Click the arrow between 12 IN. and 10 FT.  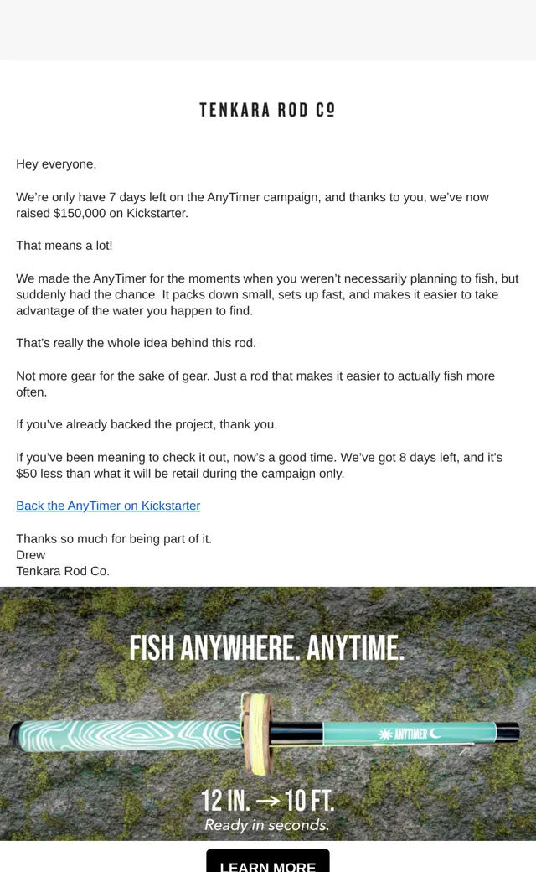(268, 802)
